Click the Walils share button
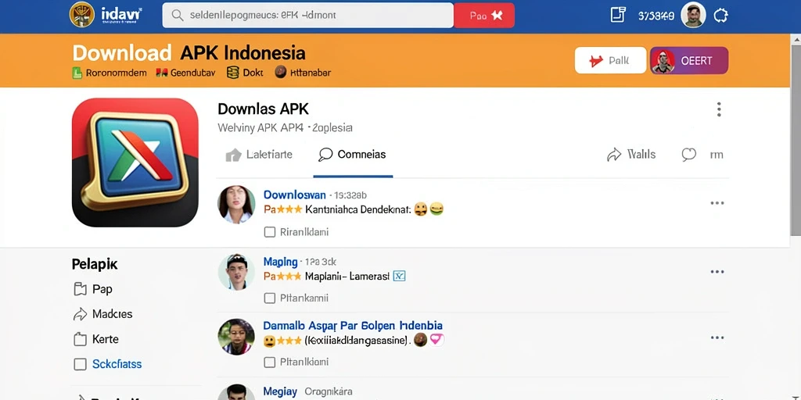 [x=631, y=155]
